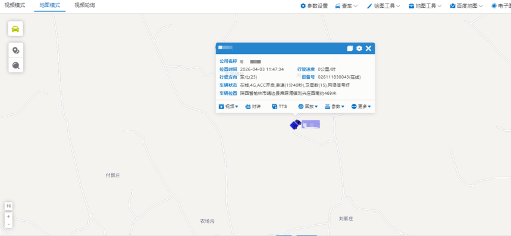Expand the 绘图工具 dropdown menu

(384, 6)
